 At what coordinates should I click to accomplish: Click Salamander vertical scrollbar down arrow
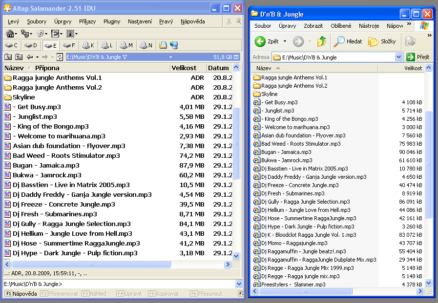(236, 256)
